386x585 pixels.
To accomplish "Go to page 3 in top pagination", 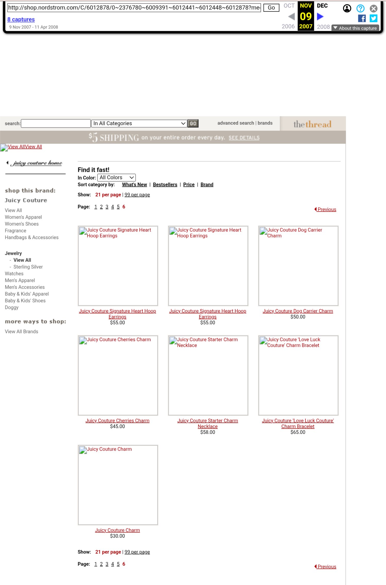I will pyautogui.click(x=107, y=207).
